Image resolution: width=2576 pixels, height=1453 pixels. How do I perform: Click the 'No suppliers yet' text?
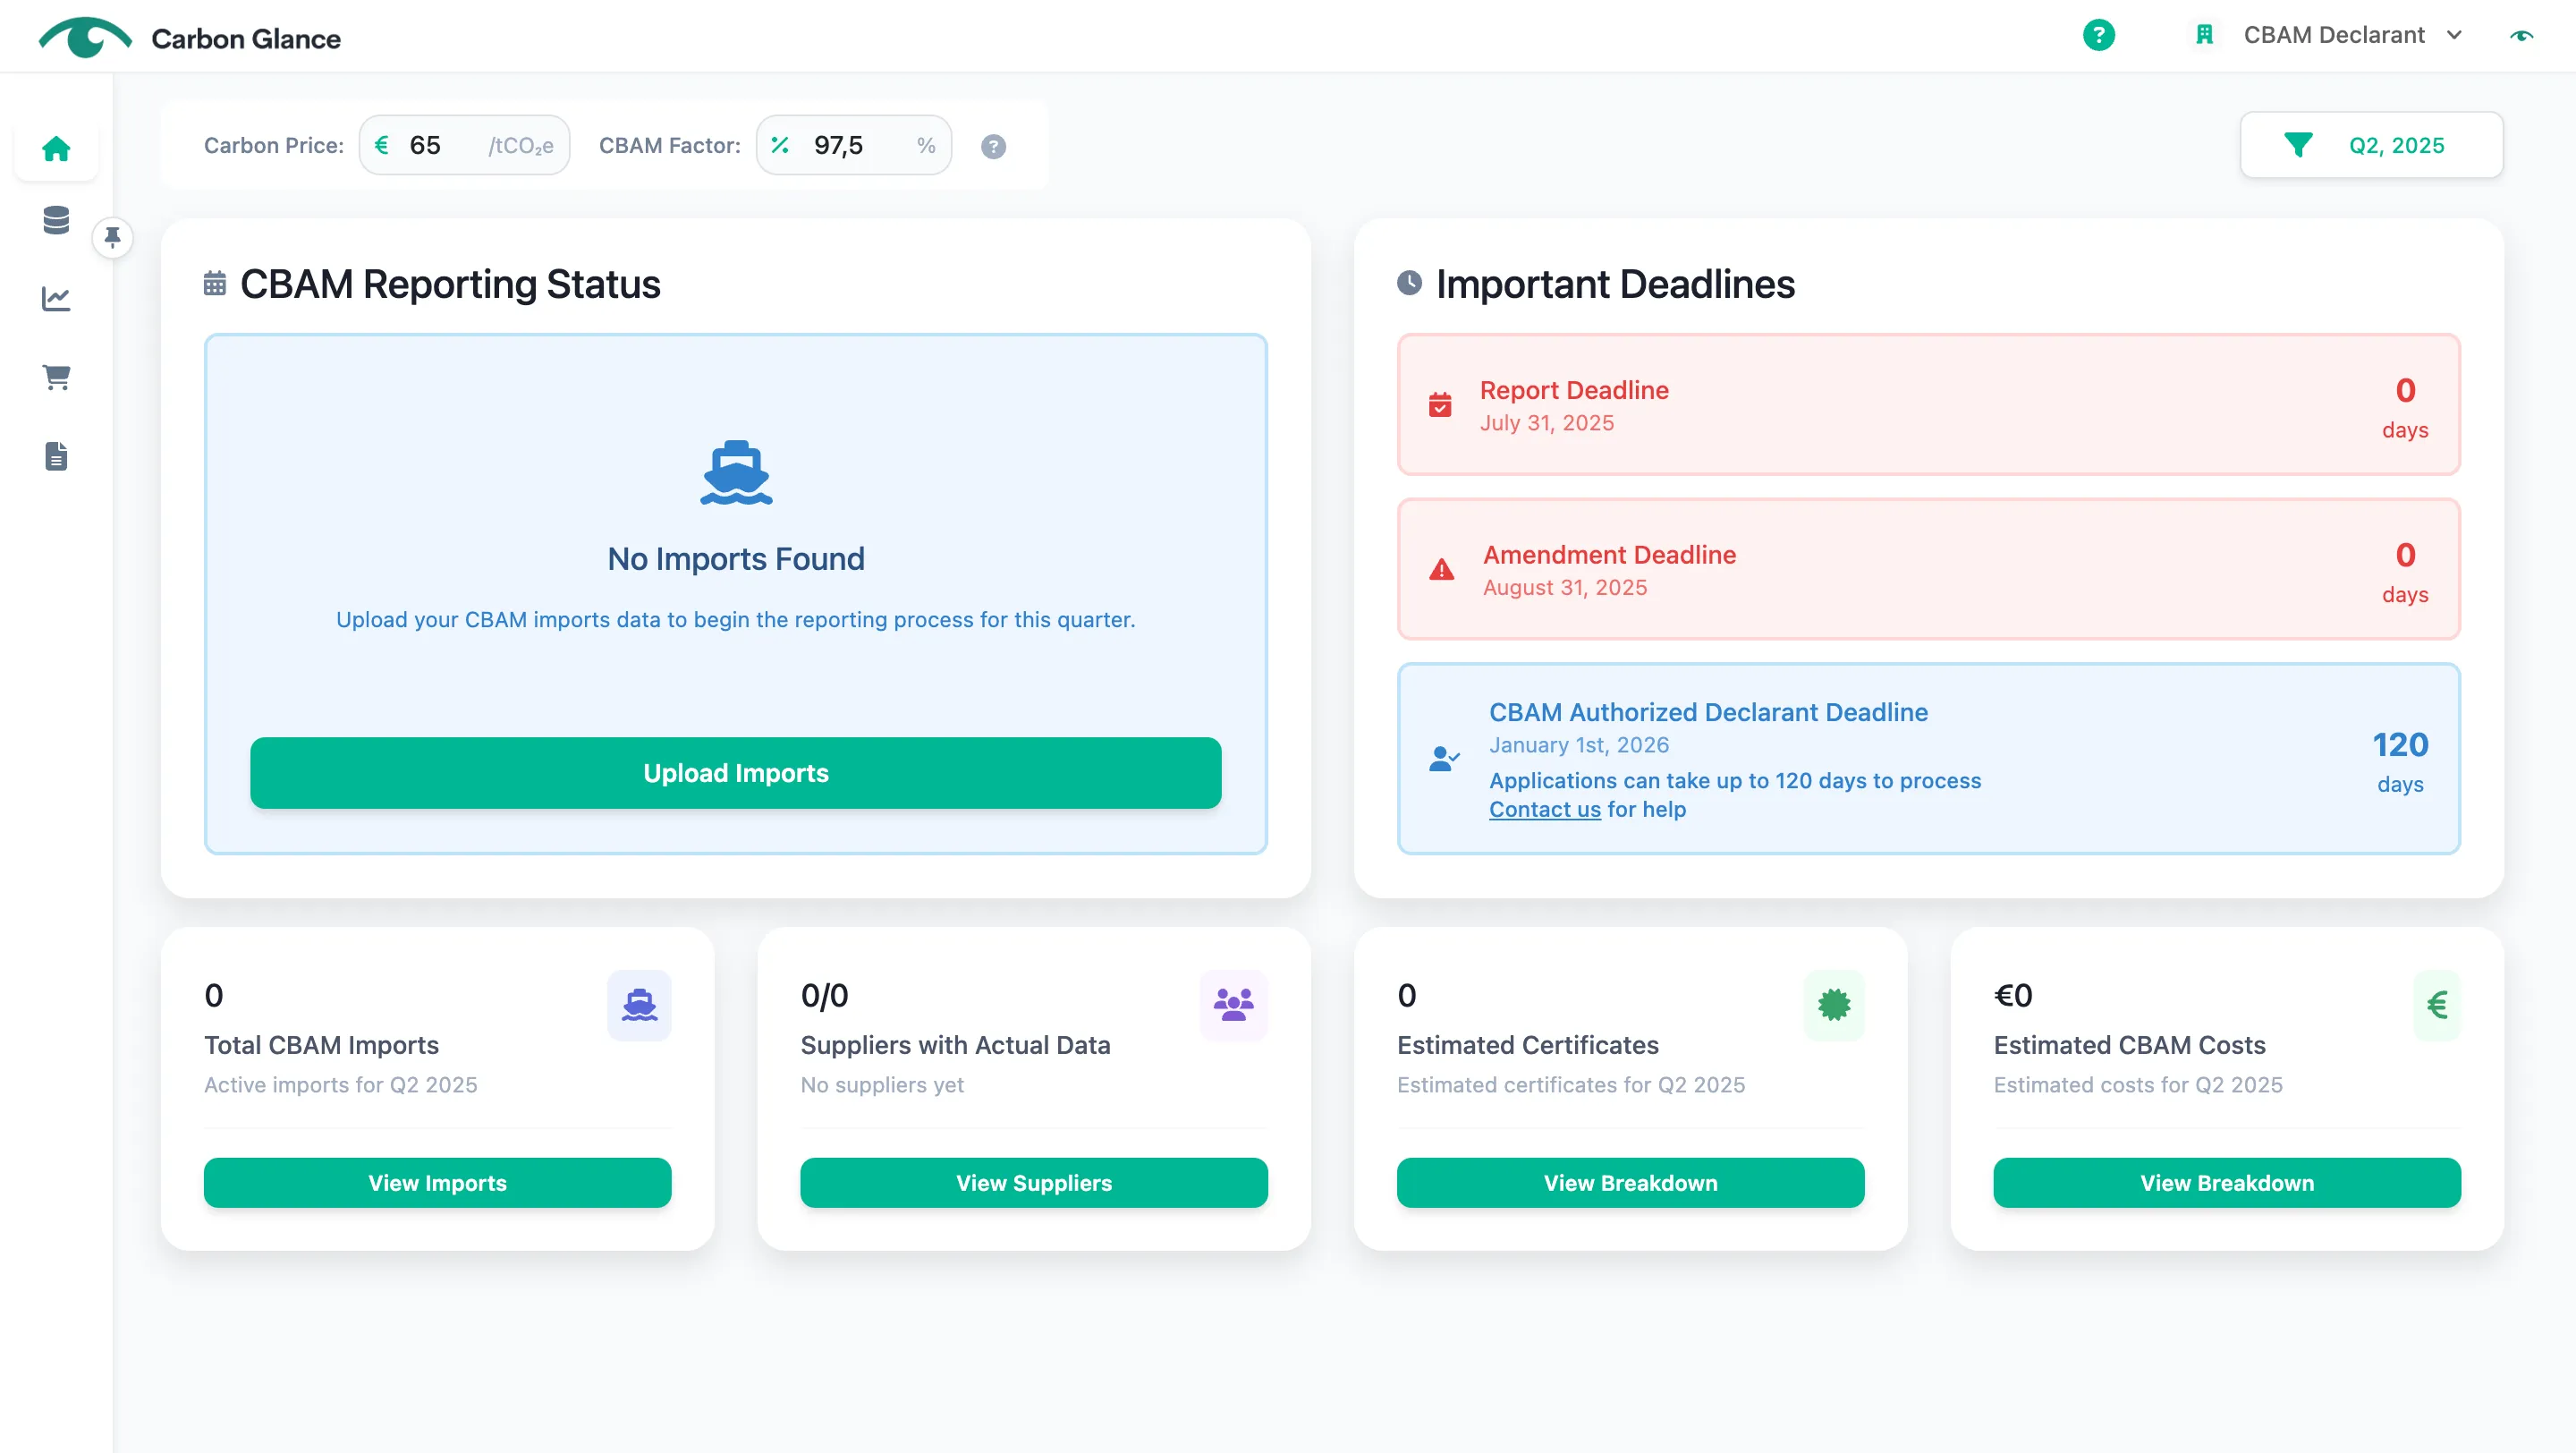click(882, 1085)
